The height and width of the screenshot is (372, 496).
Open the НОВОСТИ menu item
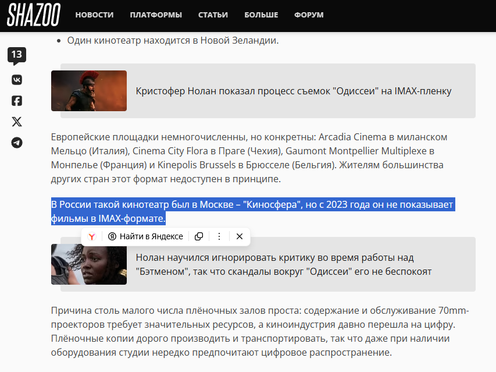point(94,15)
